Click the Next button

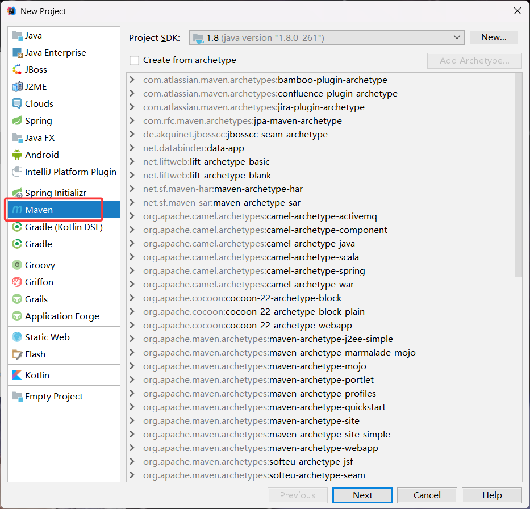tap(362, 495)
